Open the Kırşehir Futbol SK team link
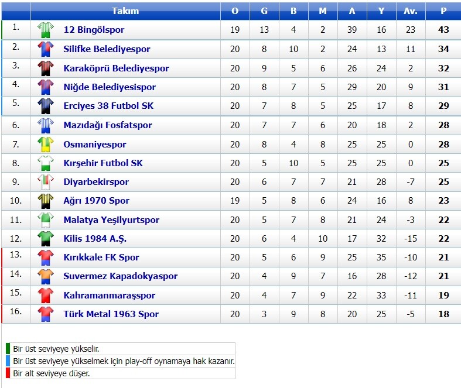461x388 pixels. 103,163
